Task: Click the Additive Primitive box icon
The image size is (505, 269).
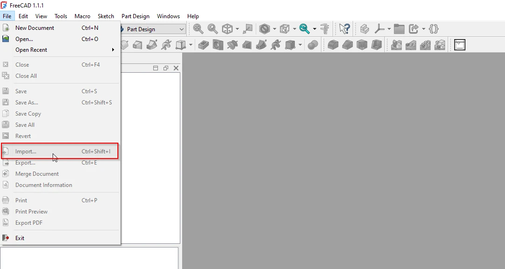Action: point(181,45)
